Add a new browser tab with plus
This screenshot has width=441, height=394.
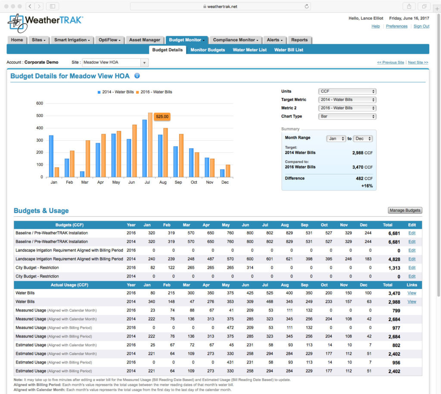click(x=437, y=9)
